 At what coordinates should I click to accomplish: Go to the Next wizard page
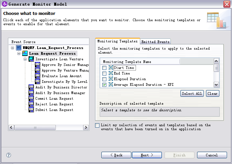(147, 155)
